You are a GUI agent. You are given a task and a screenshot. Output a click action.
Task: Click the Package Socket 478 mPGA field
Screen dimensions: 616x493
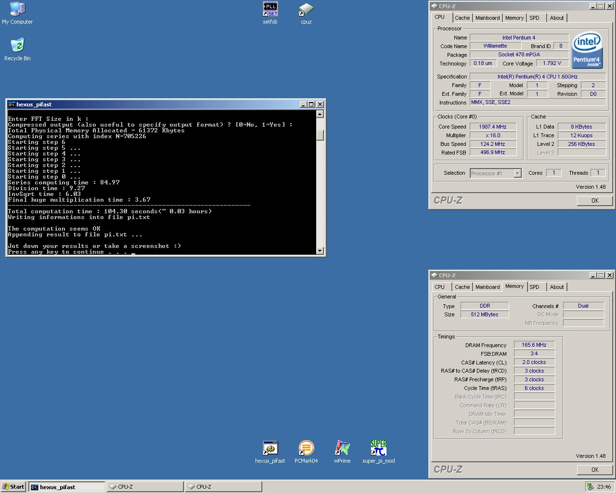pyautogui.click(x=519, y=54)
